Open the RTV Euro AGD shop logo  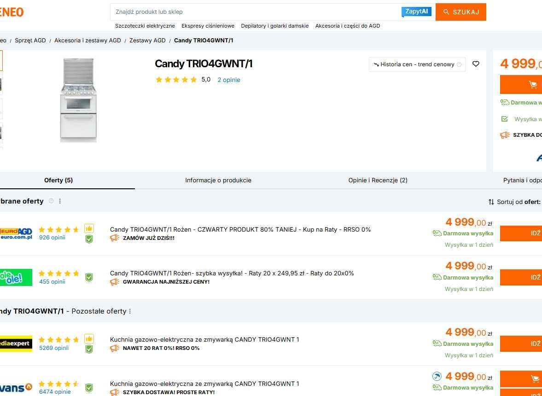[x=16, y=233]
